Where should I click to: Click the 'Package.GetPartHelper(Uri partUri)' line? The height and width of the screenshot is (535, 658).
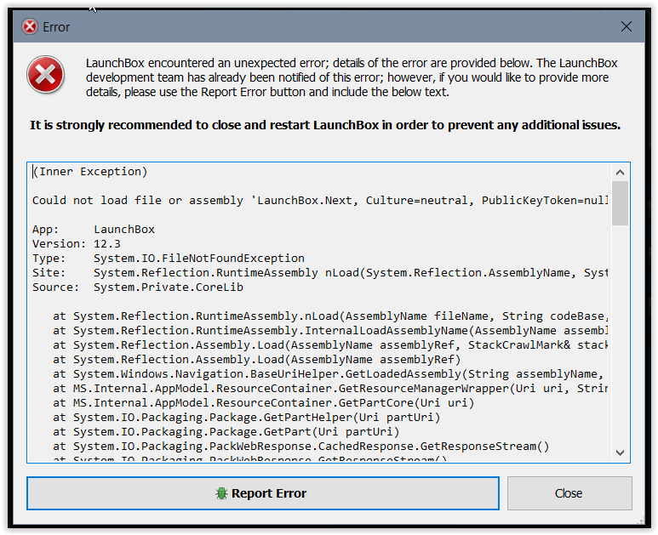point(246,417)
